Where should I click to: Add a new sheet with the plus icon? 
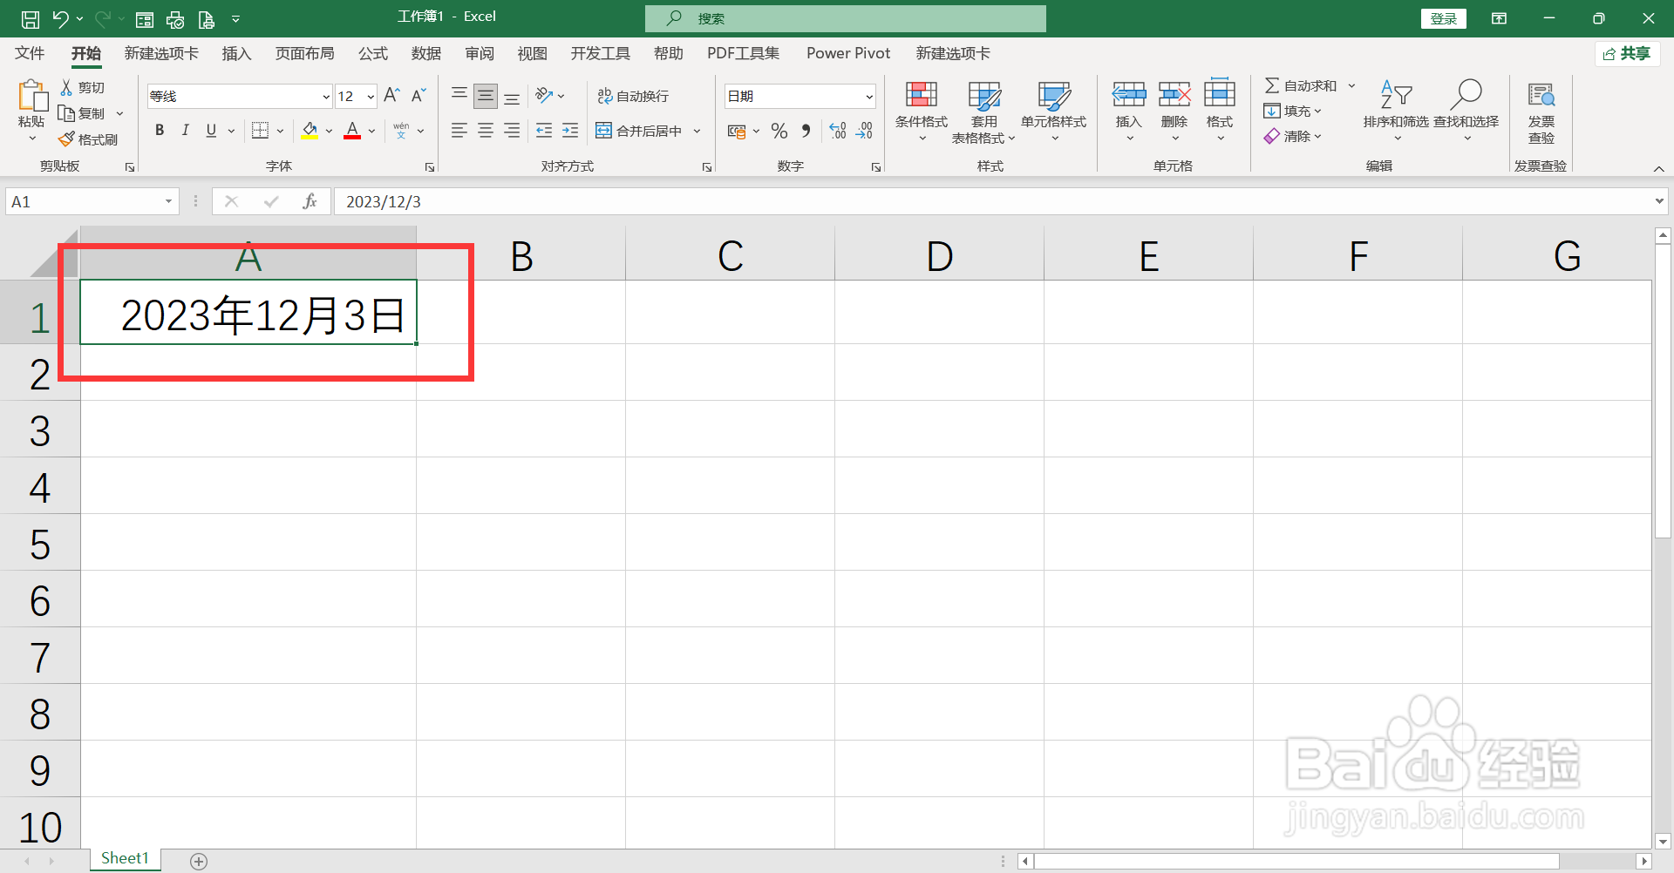(x=199, y=862)
